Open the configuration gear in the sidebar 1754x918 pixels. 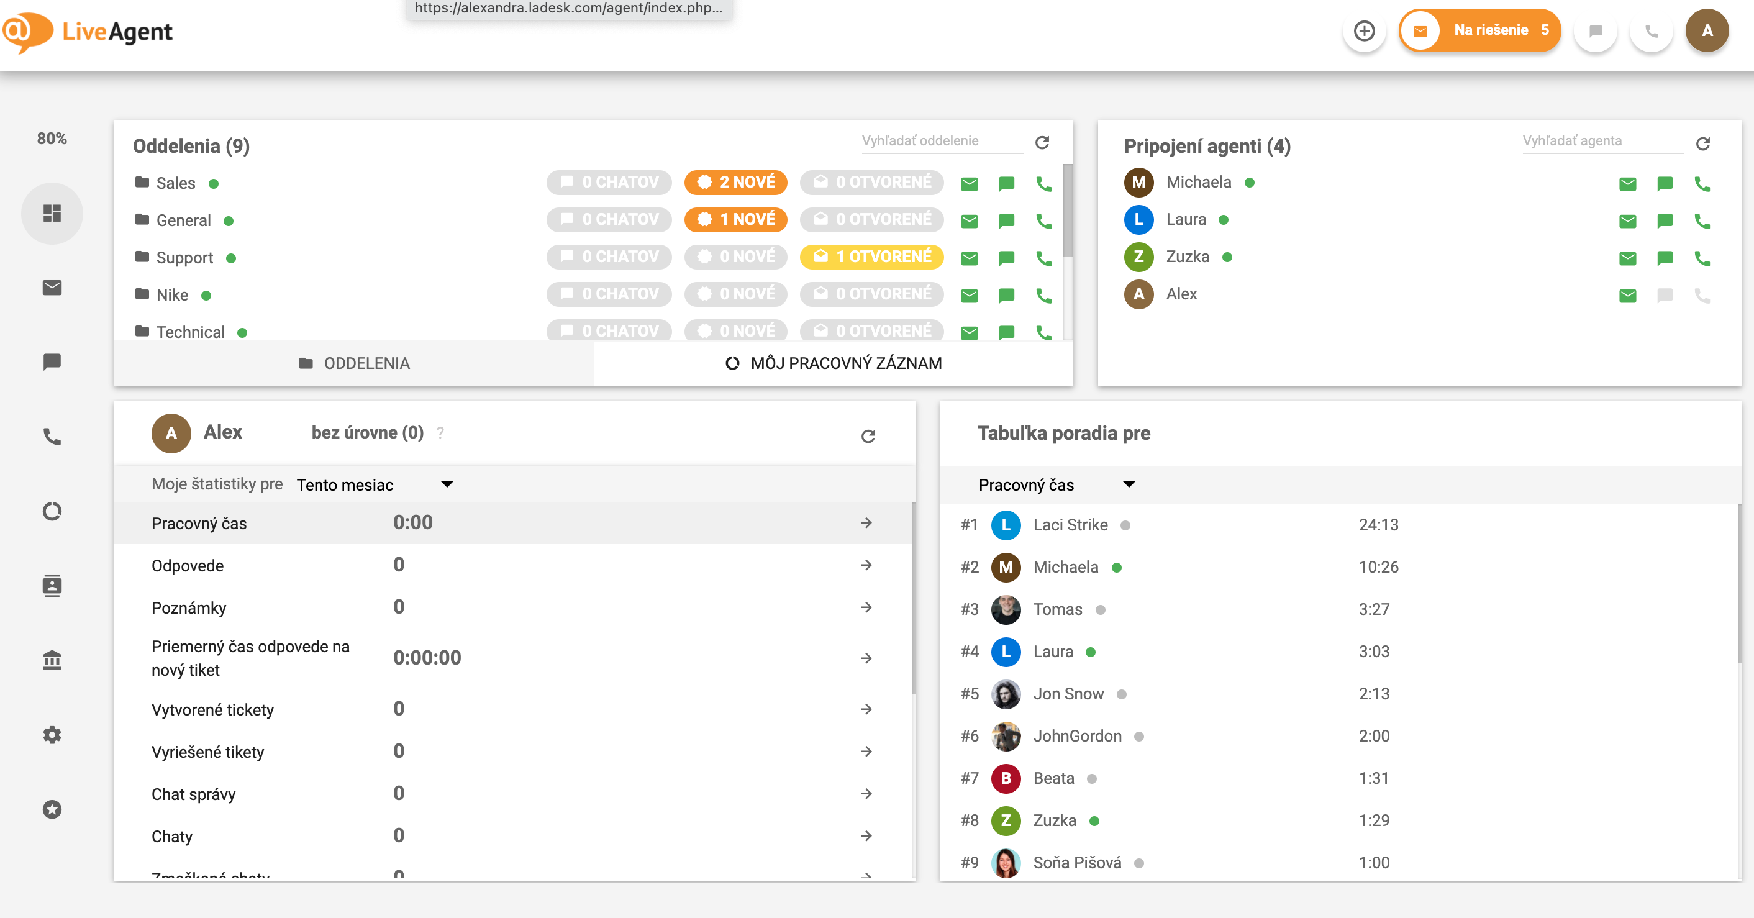coord(52,734)
